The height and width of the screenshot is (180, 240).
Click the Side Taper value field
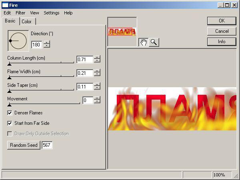(x=85, y=87)
